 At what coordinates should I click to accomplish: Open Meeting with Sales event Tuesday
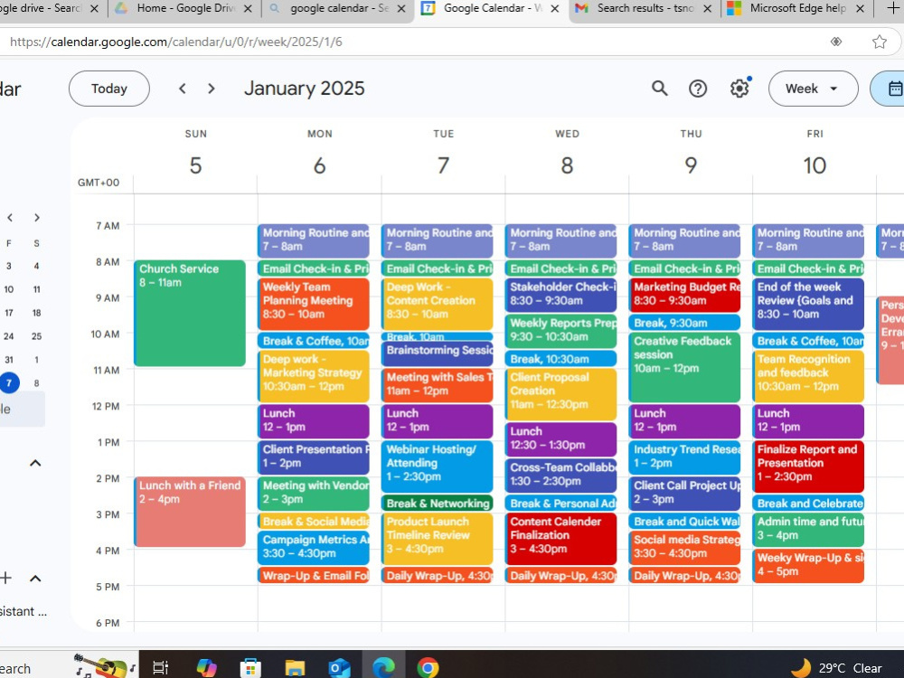437,384
